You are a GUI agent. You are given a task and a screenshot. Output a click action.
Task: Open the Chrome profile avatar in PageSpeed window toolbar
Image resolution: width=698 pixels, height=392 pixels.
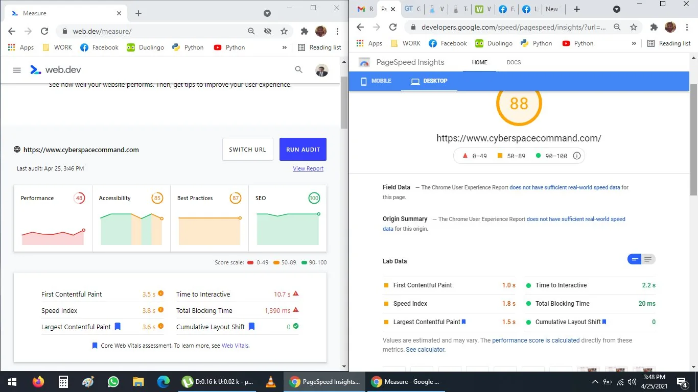coord(670,27)
